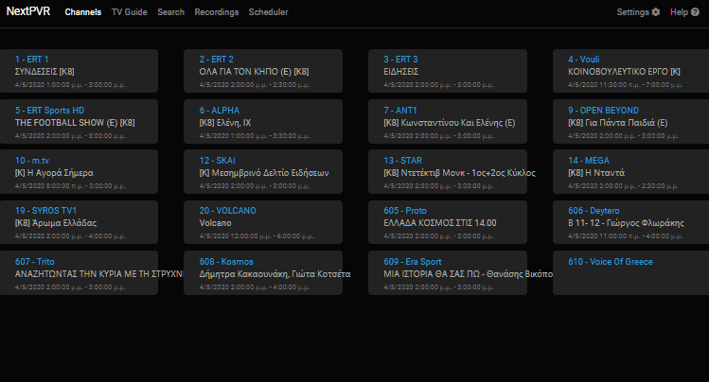Click program ΕΛΛΑΔΑ ΚΟΣΜΟΣ ΣΤΙΣ 14.00
The image size is (709, 382).
(x=440, y=222)
